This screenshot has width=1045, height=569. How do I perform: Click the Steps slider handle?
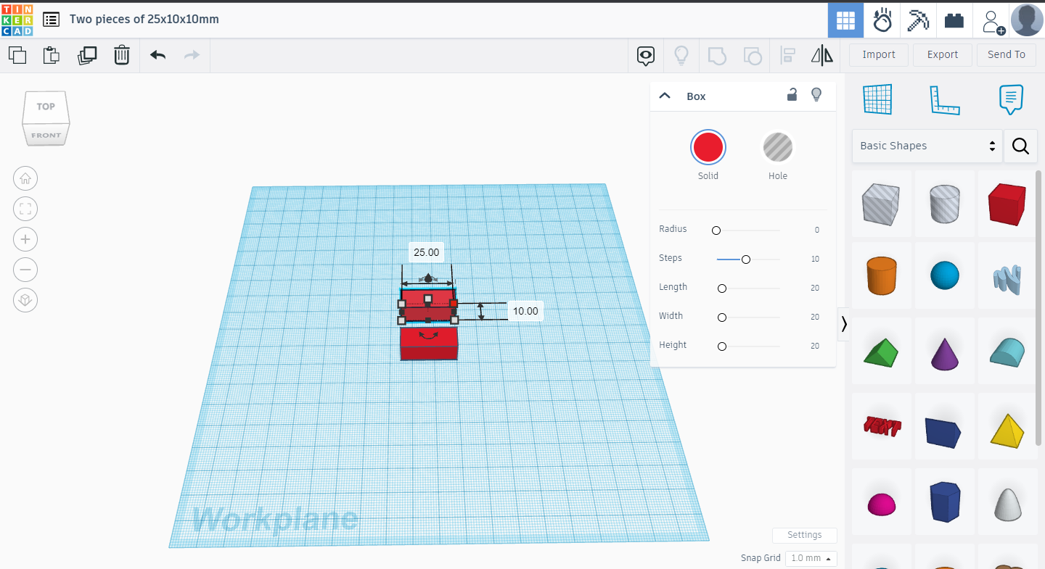coord(745,259)
